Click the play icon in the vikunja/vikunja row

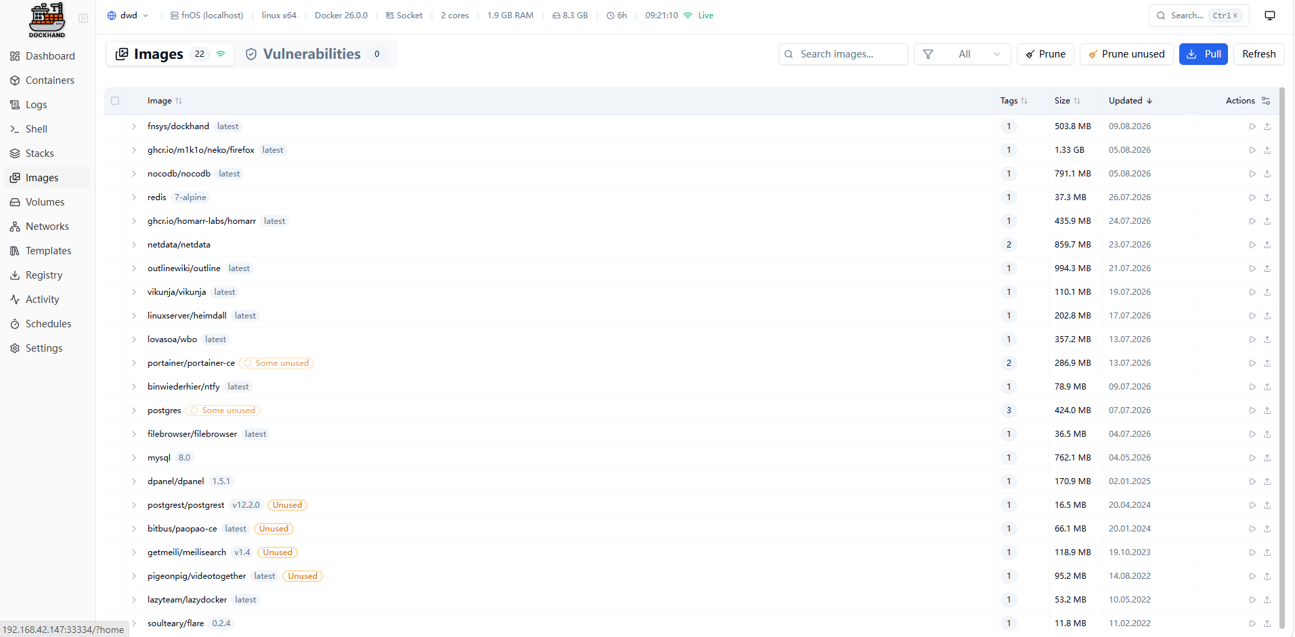(1252, 292)
